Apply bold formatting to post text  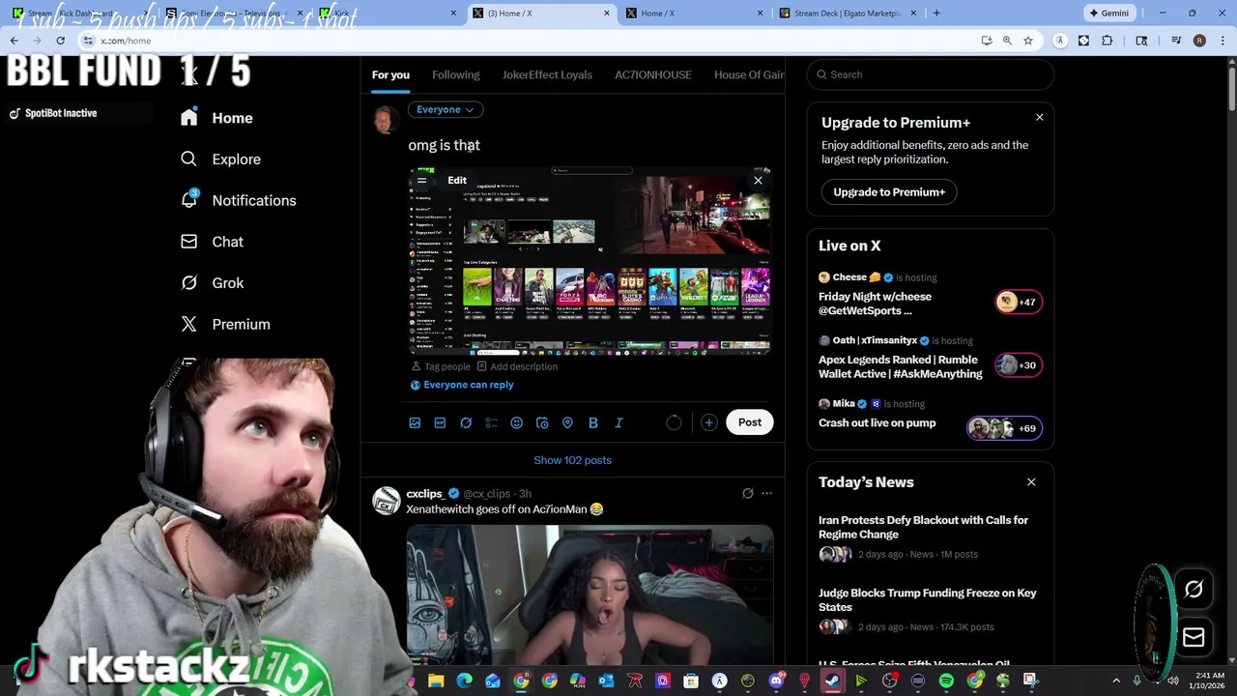(593, 422)
